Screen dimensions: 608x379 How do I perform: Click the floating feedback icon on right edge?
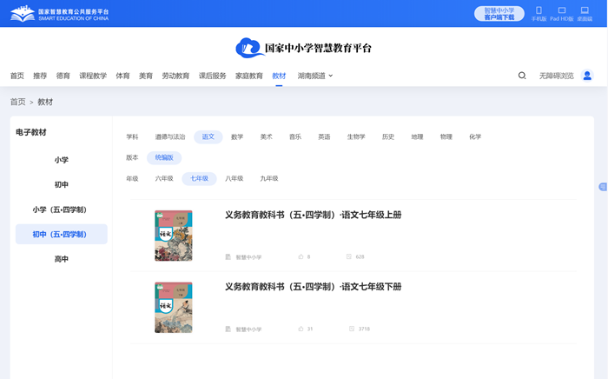(x=603, y=187)
